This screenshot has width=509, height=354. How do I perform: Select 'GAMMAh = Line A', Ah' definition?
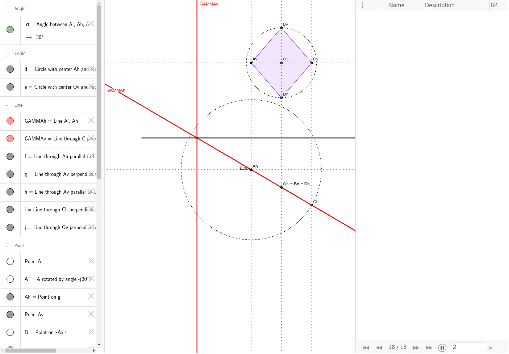[x=51, y=121]
